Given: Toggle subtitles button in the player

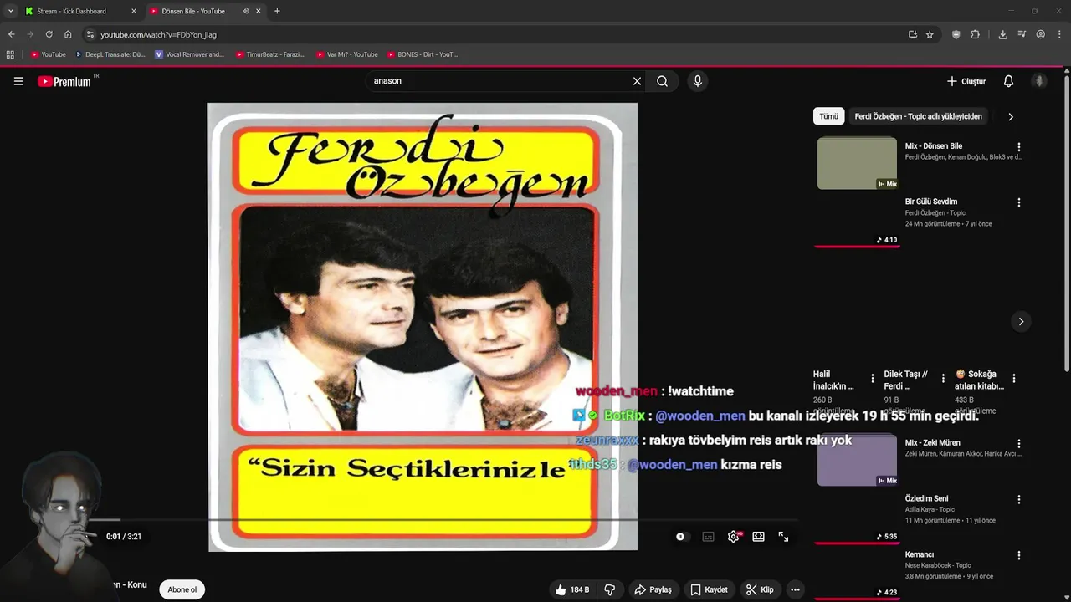Looking at the screenshot, I should pos(708,537).
